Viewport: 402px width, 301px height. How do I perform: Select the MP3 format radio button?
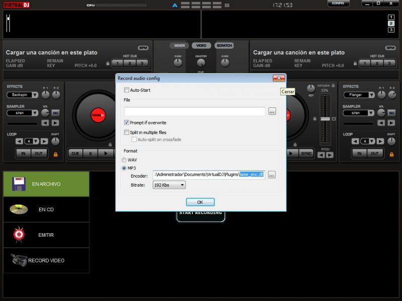(x=124, y=168)
